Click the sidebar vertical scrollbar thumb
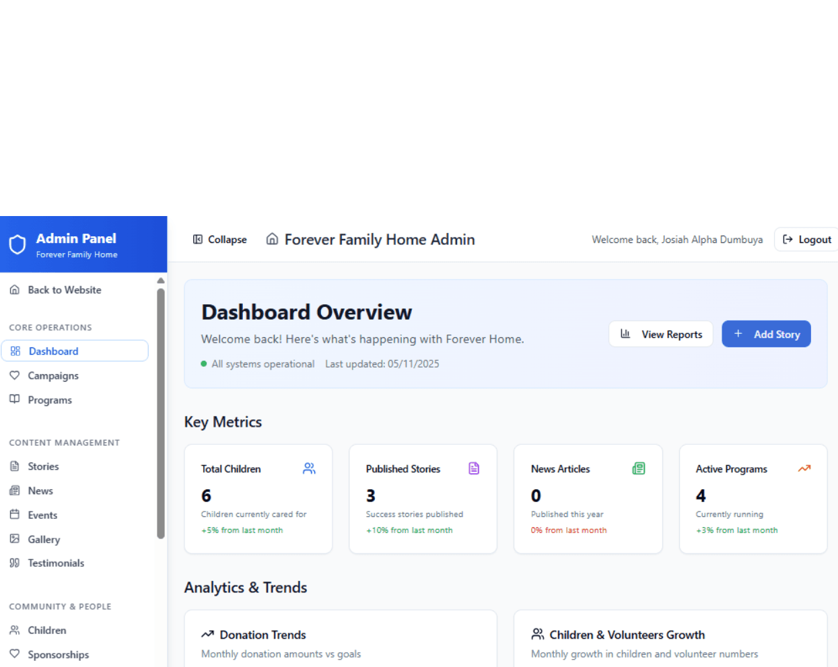 (161, 413)
